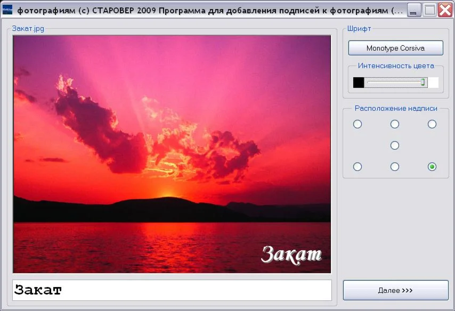Screen dimensions: 455x311
Task: Select the center caption position
Action: tap(395, 145)
